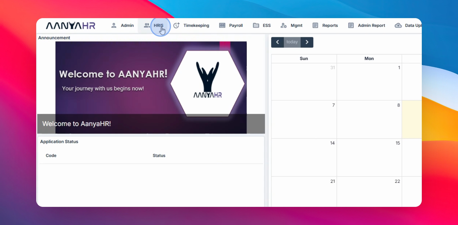
Task: Click the ESS folder icon
Action: tap(256, 26)
